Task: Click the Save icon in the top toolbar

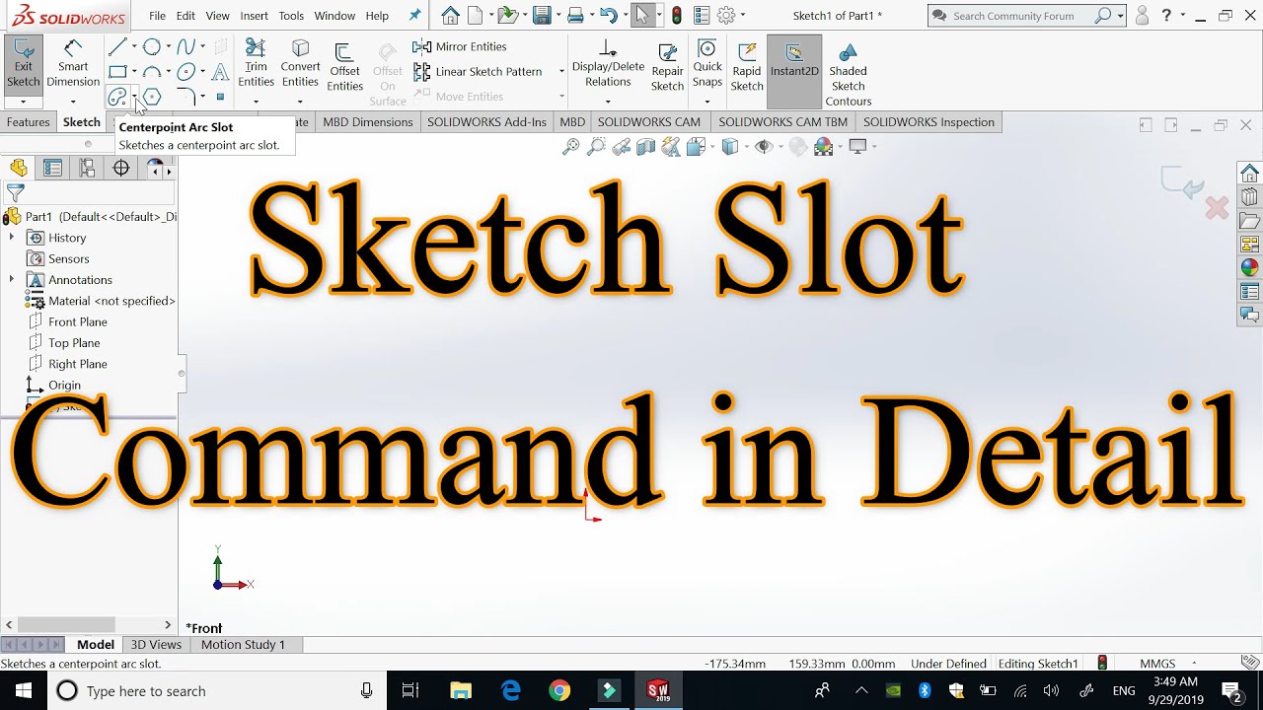Action: coord(542,16)
